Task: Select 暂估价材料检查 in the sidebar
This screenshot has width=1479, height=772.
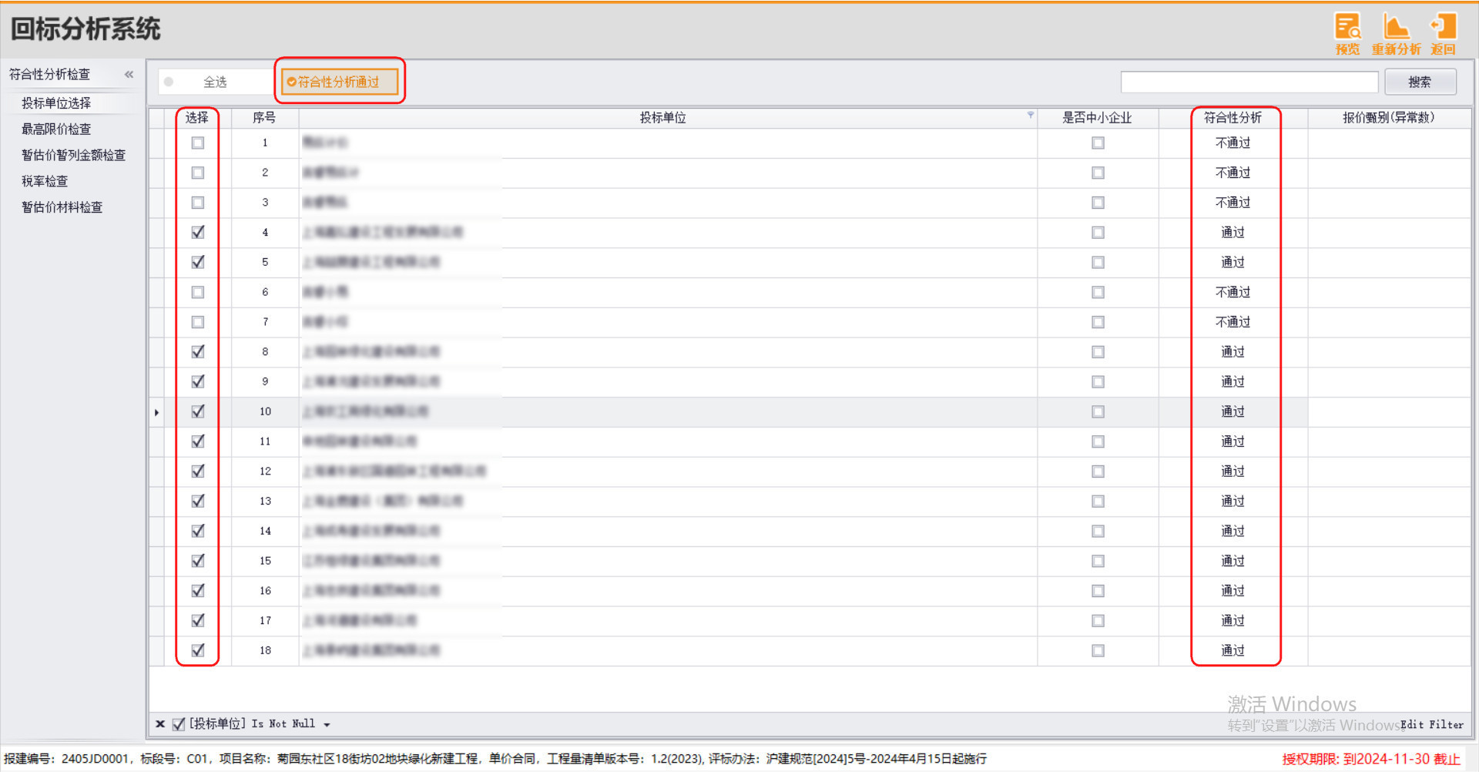Action: tap(62, 207)
